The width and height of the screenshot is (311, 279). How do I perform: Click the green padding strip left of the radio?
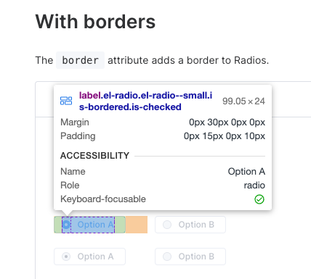tap(58, 225)
